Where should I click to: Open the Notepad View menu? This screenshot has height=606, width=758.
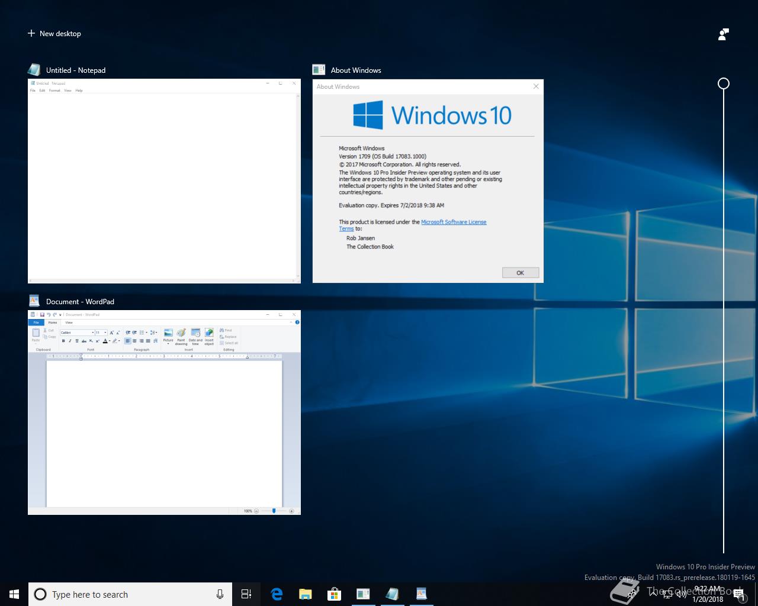point(68,91)
